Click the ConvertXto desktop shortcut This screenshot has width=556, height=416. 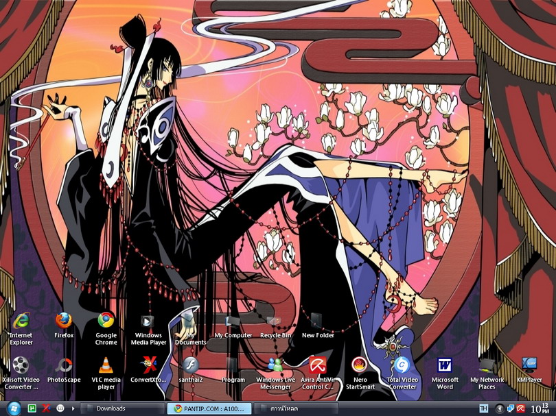point(148,370)
